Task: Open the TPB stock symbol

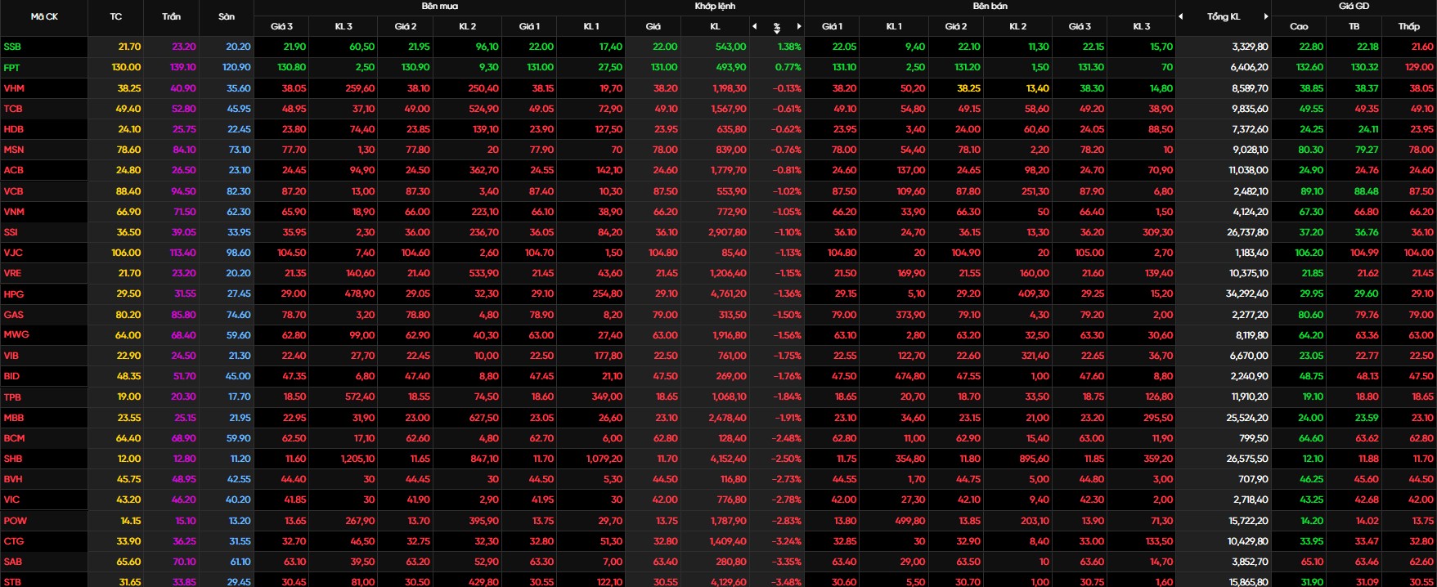Action: 12,397
